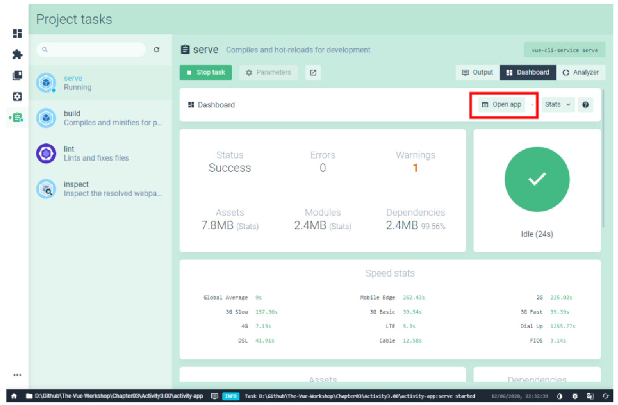
Task: Select the inspect task in the list
Action: (100, 189)
